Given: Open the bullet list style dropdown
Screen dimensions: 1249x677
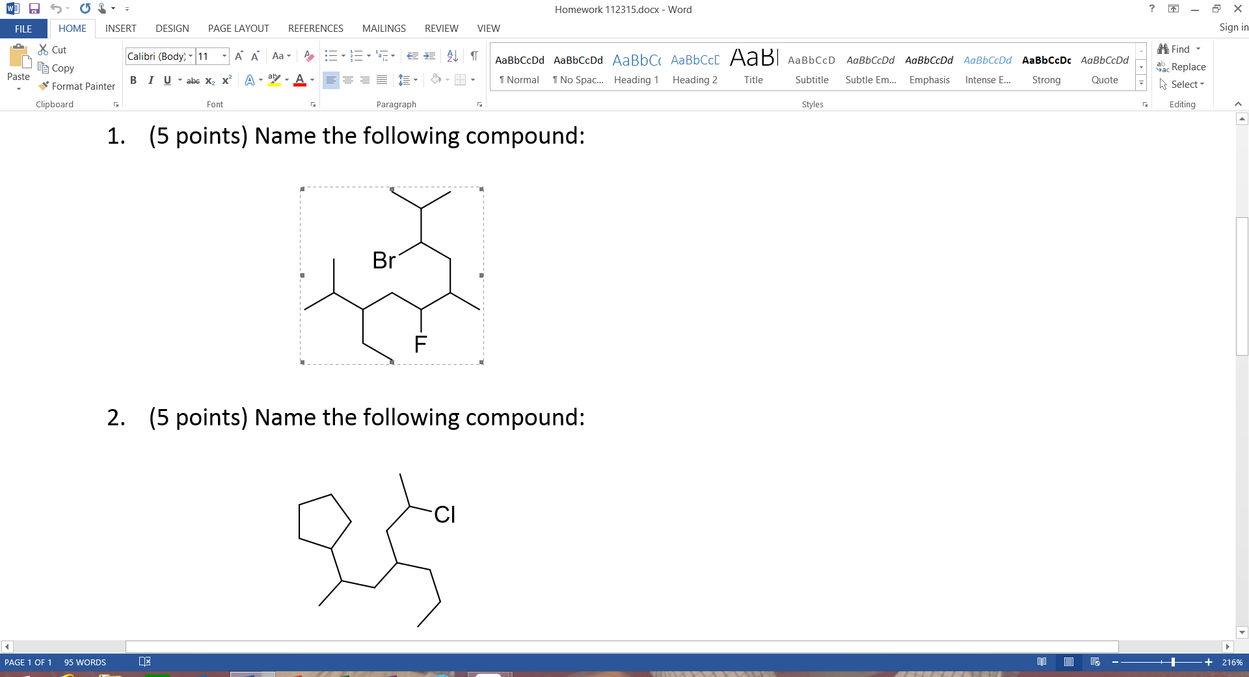Looking at the screenshot, I should 343,56.
